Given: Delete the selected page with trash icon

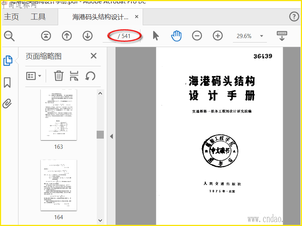Looking at the screenshot, I should pyautogui.click(x=59, y=76).
